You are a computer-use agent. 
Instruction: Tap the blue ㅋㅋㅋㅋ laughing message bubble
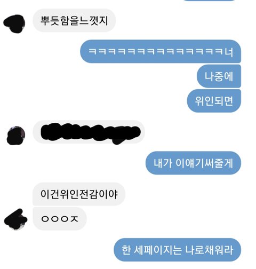coord(161,51)
